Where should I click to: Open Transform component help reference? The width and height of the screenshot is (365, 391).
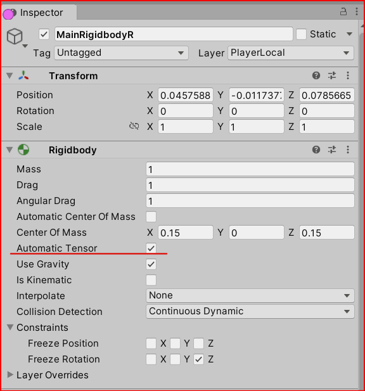[x=316, y=75]
